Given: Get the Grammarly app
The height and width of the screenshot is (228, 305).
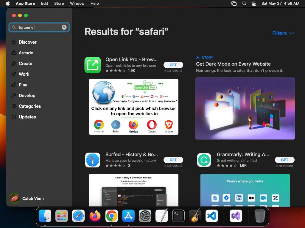Looking at the screenshot, I should pos(284,160).
